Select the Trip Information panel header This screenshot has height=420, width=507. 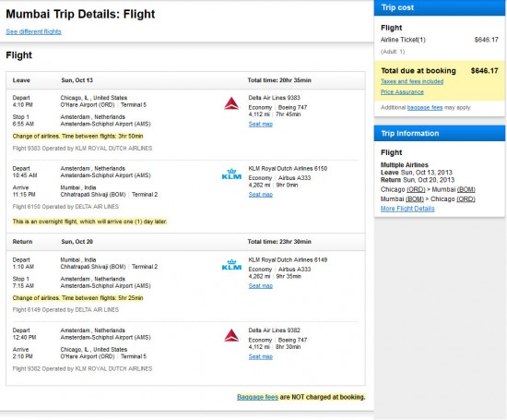tap(440, 134)
